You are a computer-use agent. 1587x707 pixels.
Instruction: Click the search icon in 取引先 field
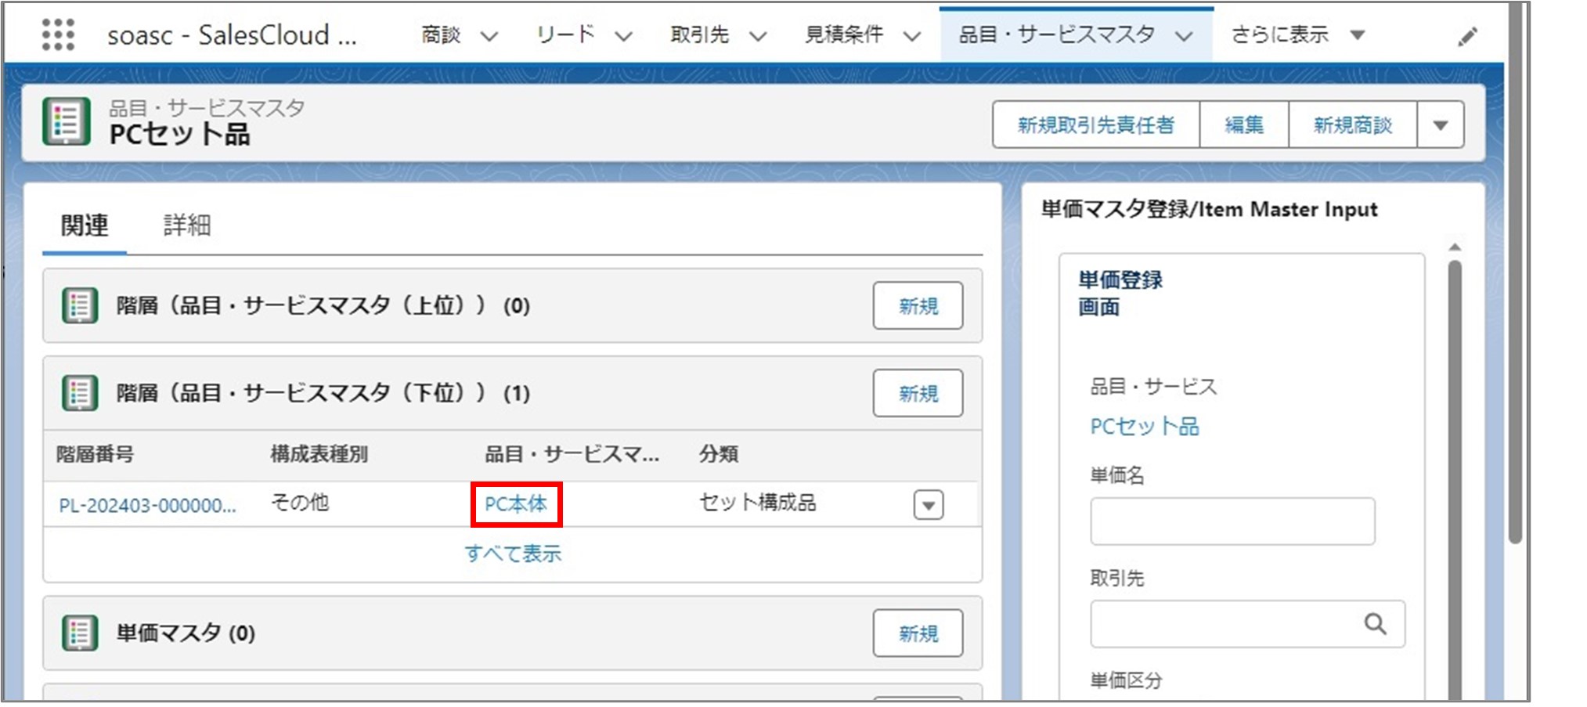click(1375, 624)
